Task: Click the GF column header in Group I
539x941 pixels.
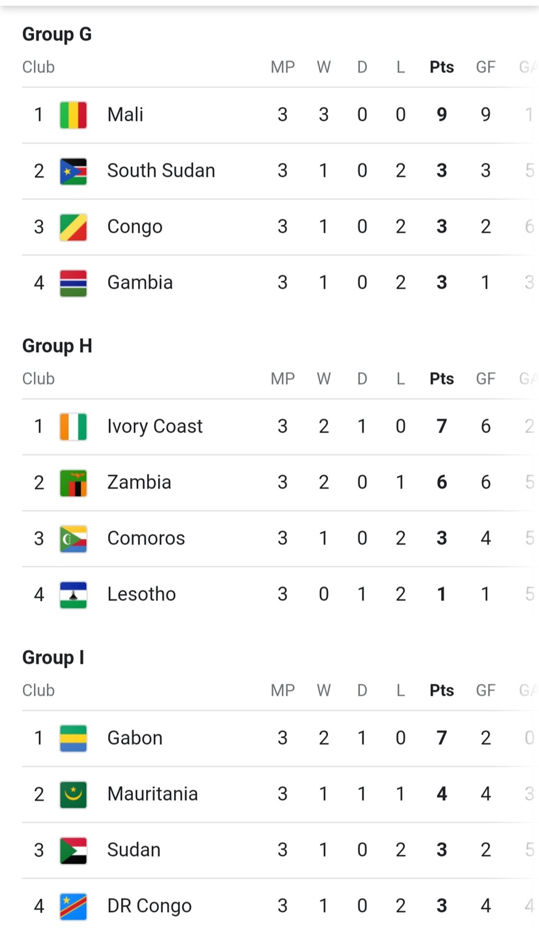Action: (x=485, y=691)
